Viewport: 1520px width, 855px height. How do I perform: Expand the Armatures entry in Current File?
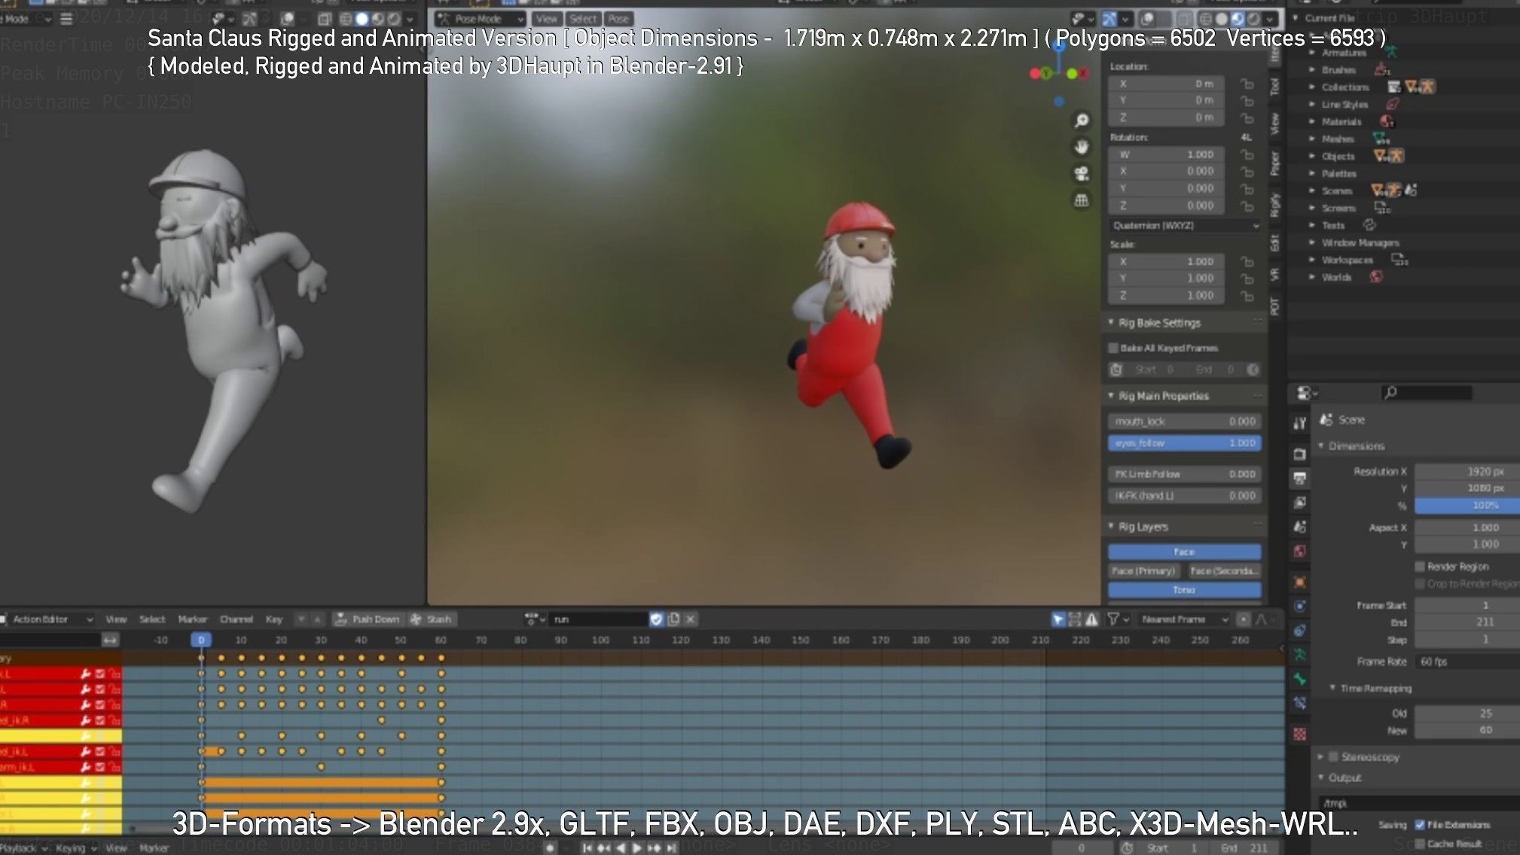[x=1312, y=53]
